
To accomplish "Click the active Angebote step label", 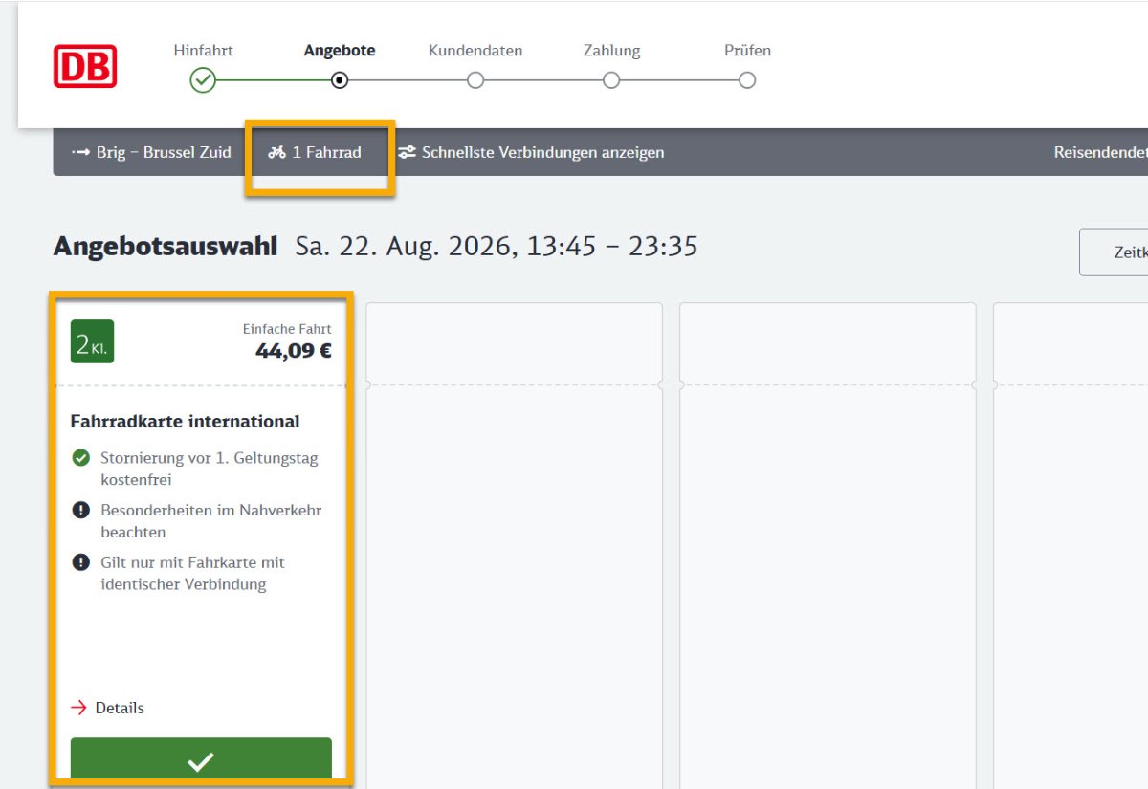I will point(340,51).
